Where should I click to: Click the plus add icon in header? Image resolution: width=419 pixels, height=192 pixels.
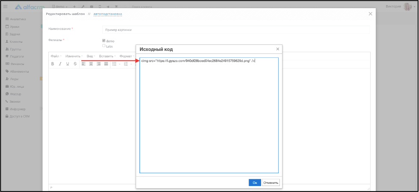tap(74, 7)
